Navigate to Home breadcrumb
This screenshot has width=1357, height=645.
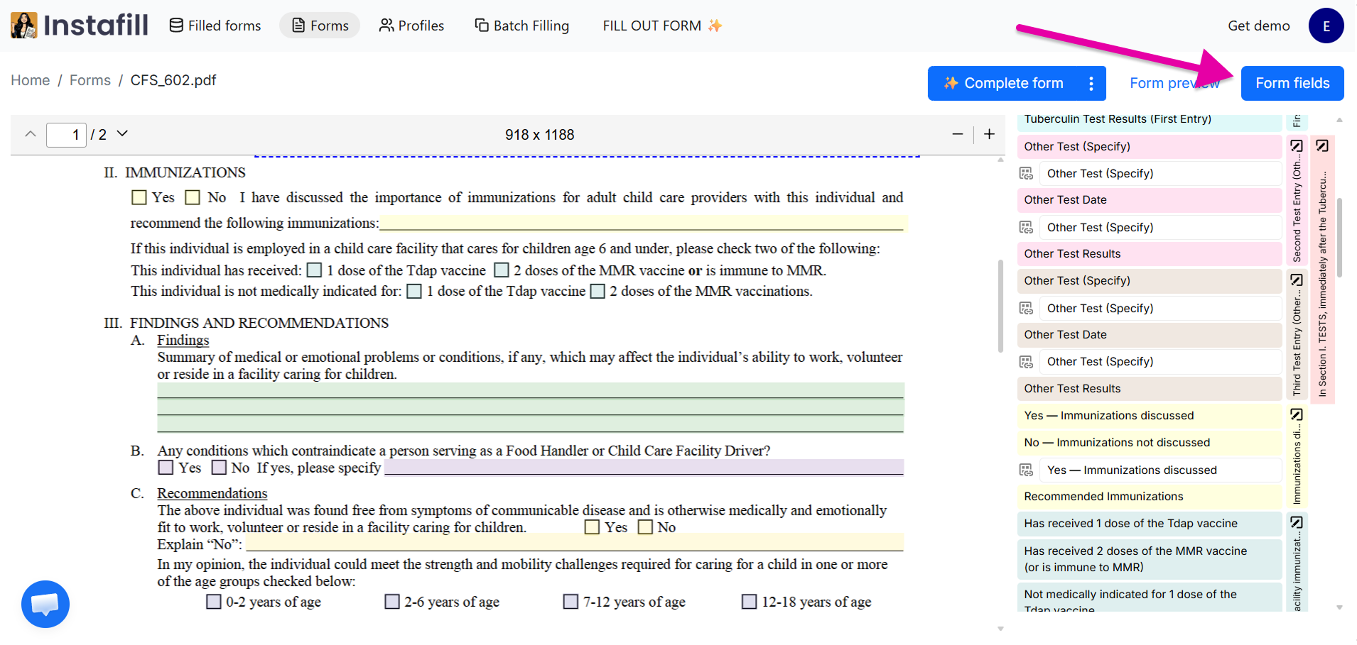[x=31, y=80]
